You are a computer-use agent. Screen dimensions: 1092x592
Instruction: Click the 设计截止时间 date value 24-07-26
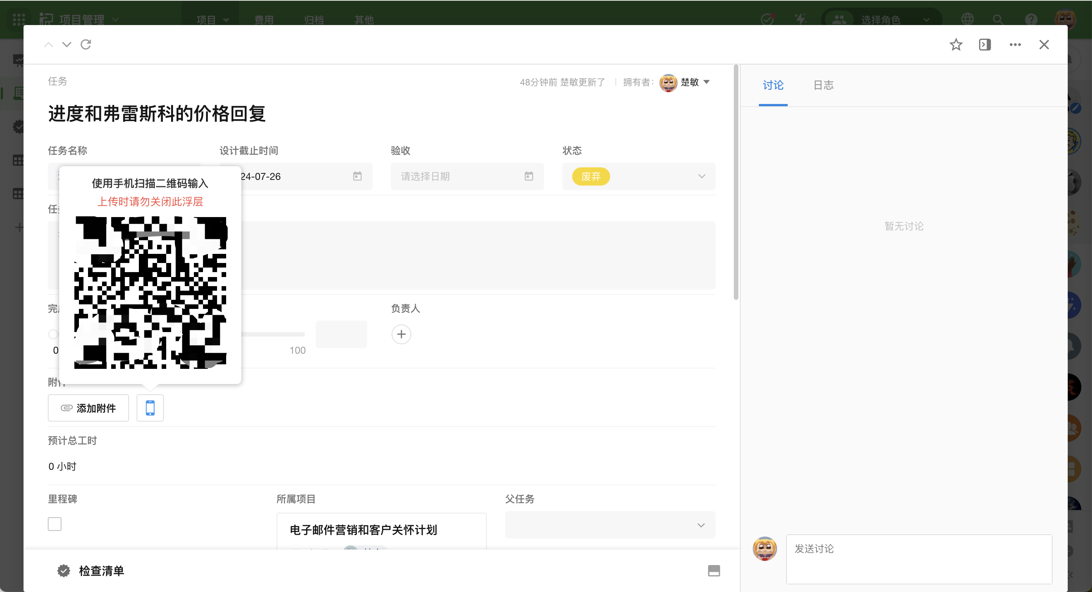coord(261,176)
